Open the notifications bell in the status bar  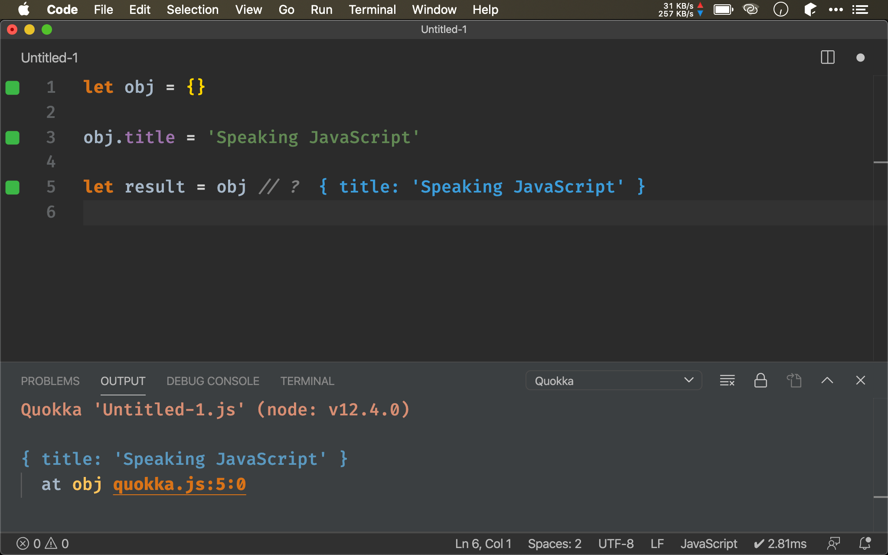(865, 543)
